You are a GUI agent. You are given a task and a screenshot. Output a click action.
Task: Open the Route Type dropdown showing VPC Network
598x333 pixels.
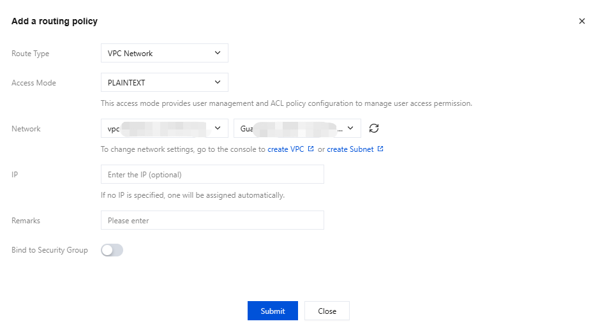click(164, 54)
